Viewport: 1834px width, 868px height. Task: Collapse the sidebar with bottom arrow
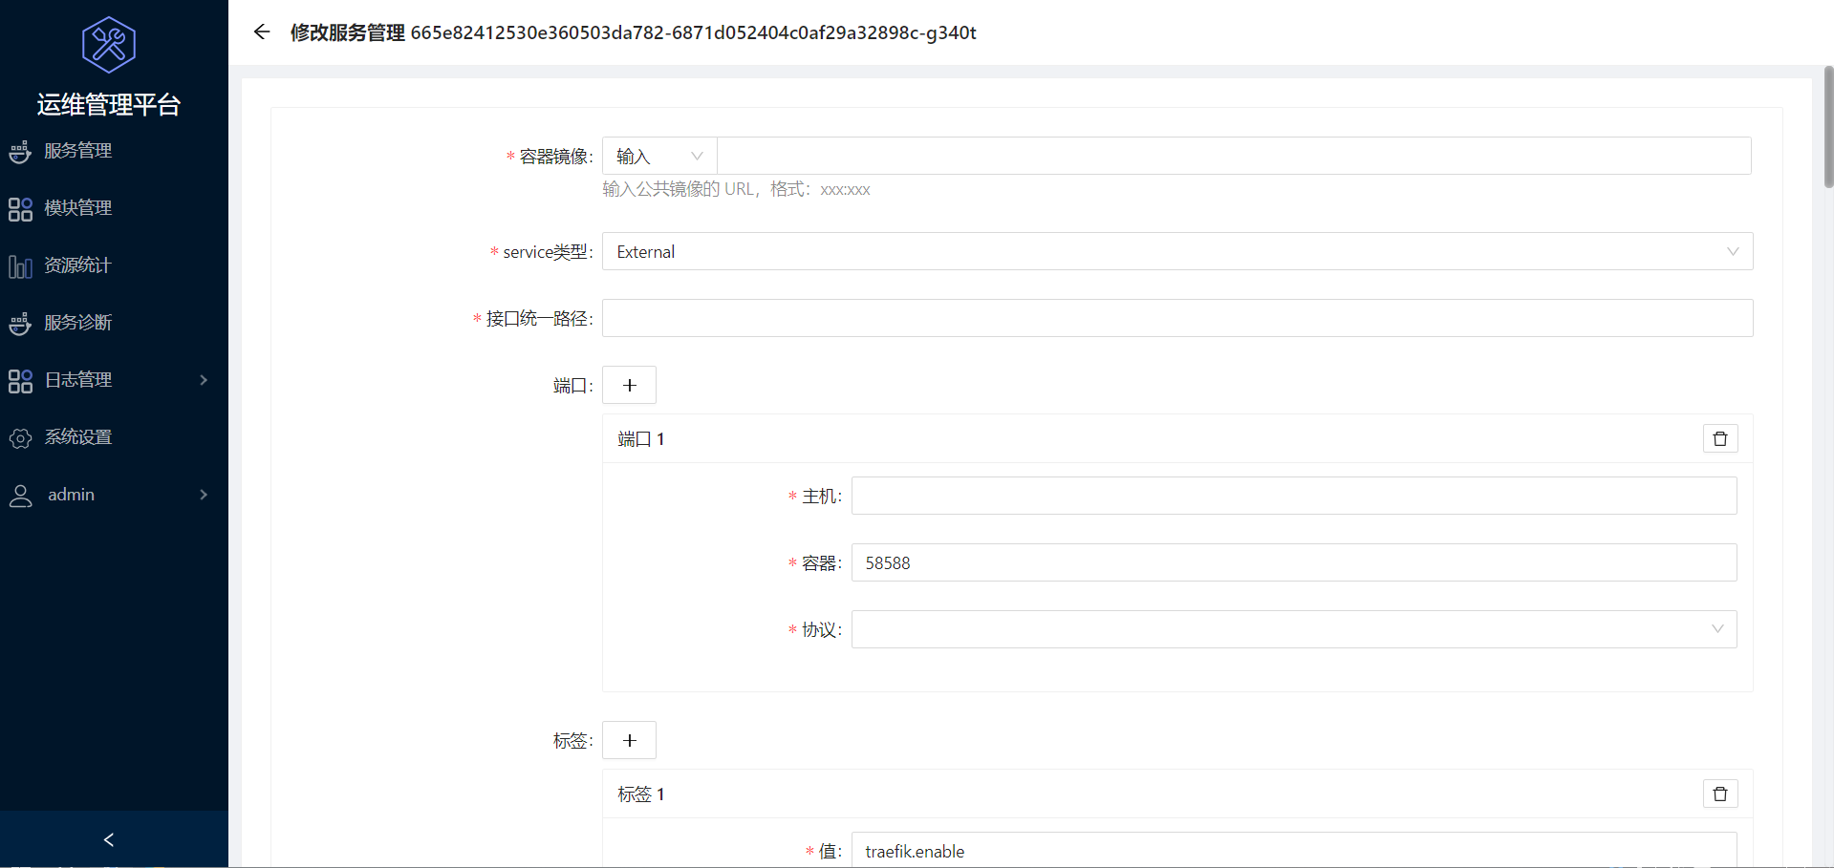(x=109, y=839)
